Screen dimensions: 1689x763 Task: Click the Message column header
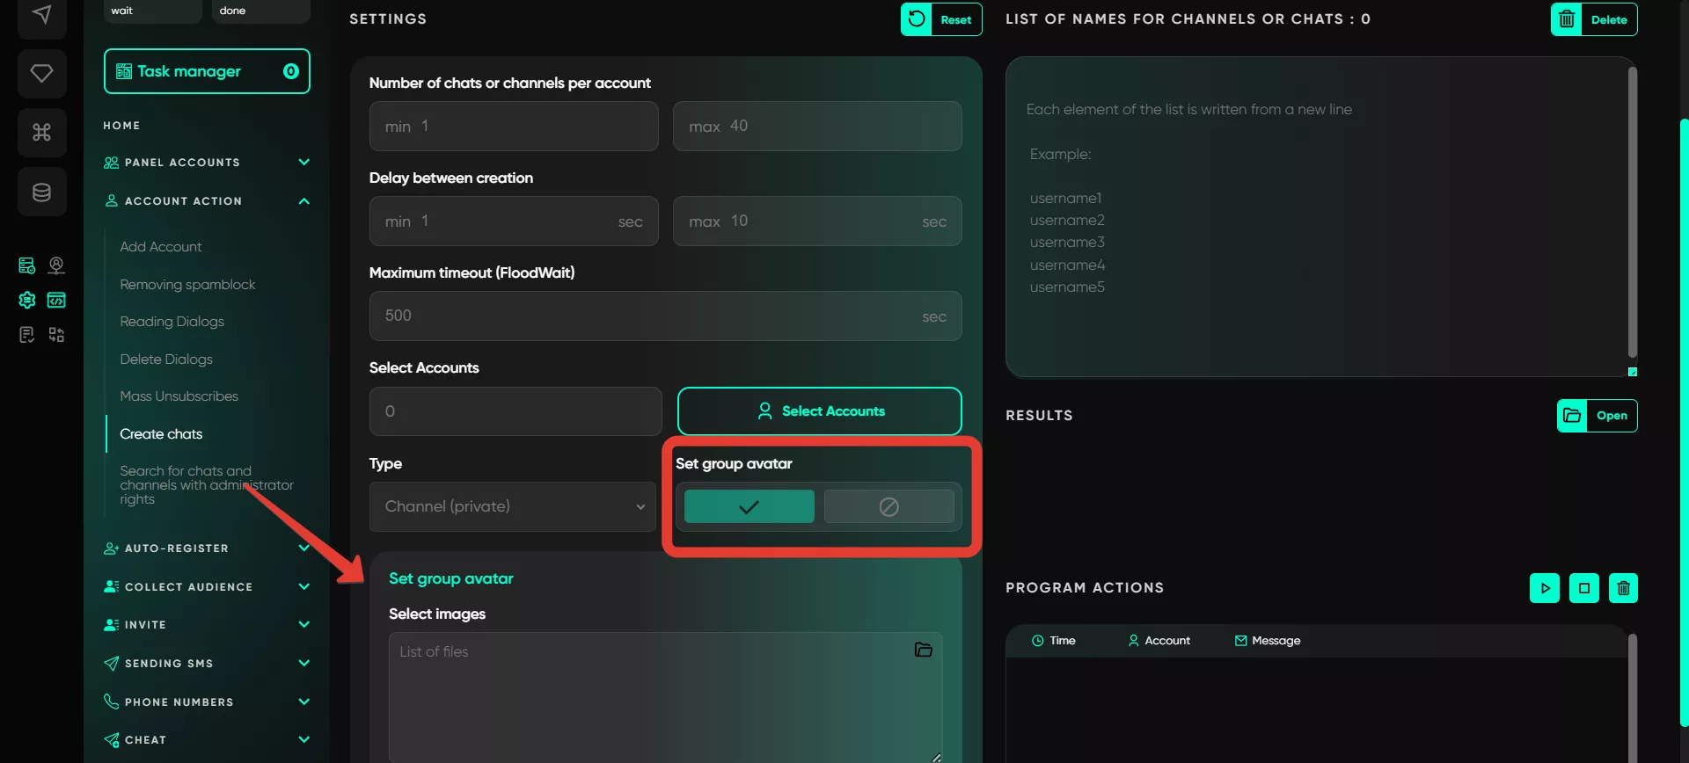coord(1268,641)
